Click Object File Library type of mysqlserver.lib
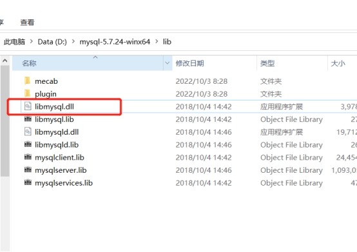Viewport: 357px width, 252px height. [291, 171]
